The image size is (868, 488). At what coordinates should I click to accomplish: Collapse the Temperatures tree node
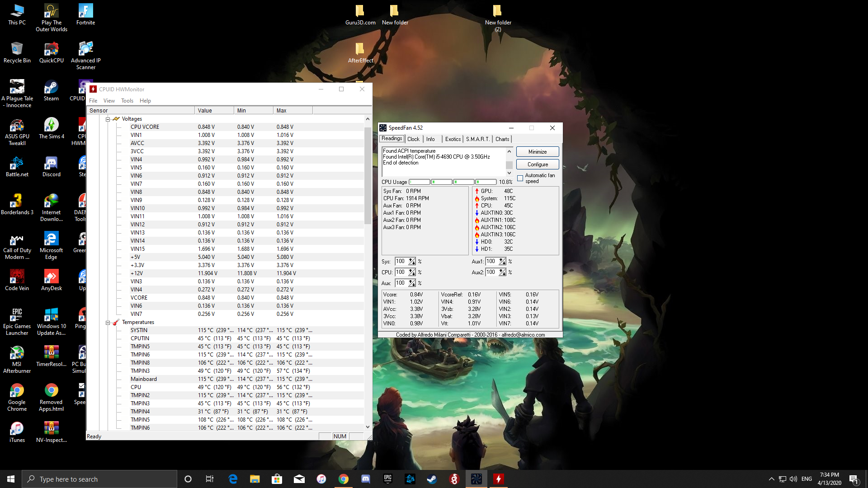coord(108,323)
